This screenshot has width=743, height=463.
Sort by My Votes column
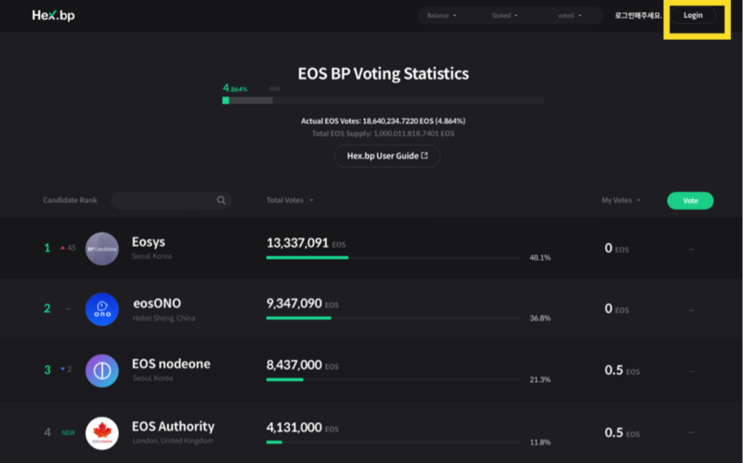tap(620, 200)
